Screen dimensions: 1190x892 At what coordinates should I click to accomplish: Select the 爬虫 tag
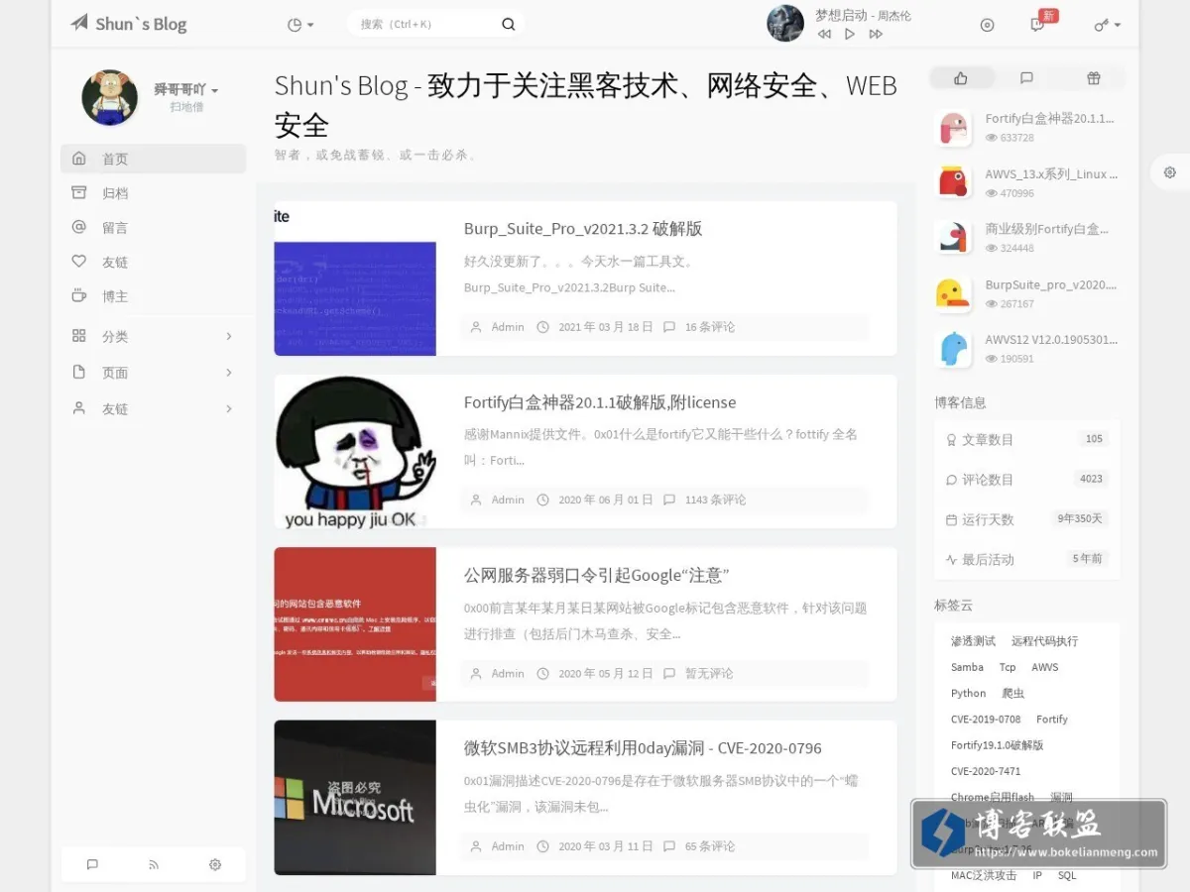1012,693
